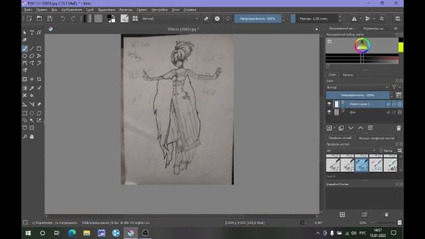The image size is (425, 239).
Task: Create a new document from the toolbar
Action: (29, 19)
